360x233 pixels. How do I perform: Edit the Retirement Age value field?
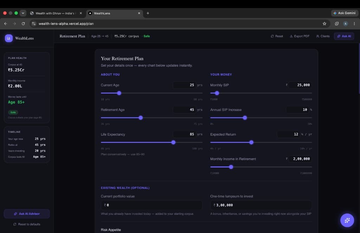(184, 110)
